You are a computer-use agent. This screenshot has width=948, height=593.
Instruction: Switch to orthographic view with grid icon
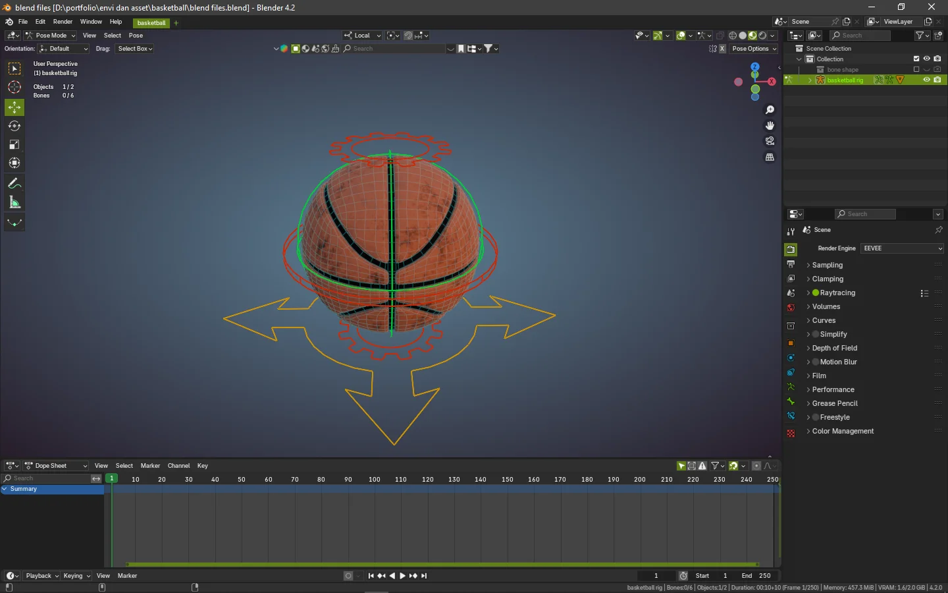(x=770, y=157)
